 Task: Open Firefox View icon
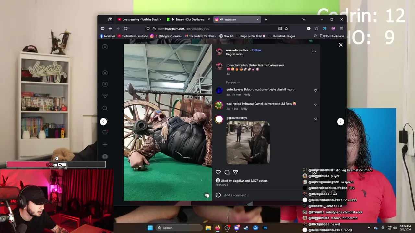110,19
